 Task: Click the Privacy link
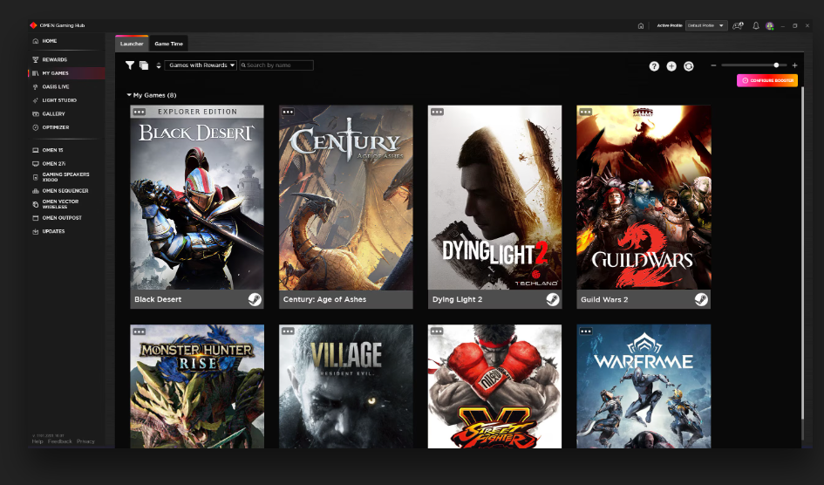[x=85, y=441]
